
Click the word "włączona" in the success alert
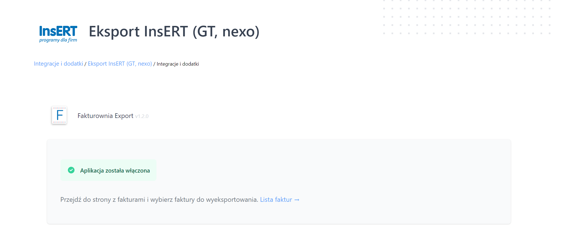pyautogui.click(x=138, y=171)
